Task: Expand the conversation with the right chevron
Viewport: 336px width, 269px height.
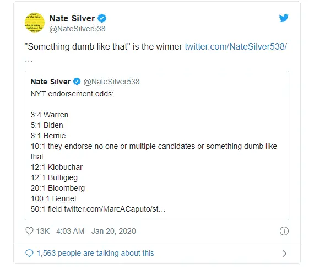Action: tap(284, 254)
